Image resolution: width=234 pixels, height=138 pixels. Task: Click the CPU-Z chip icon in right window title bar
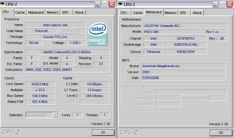(120, 4)
